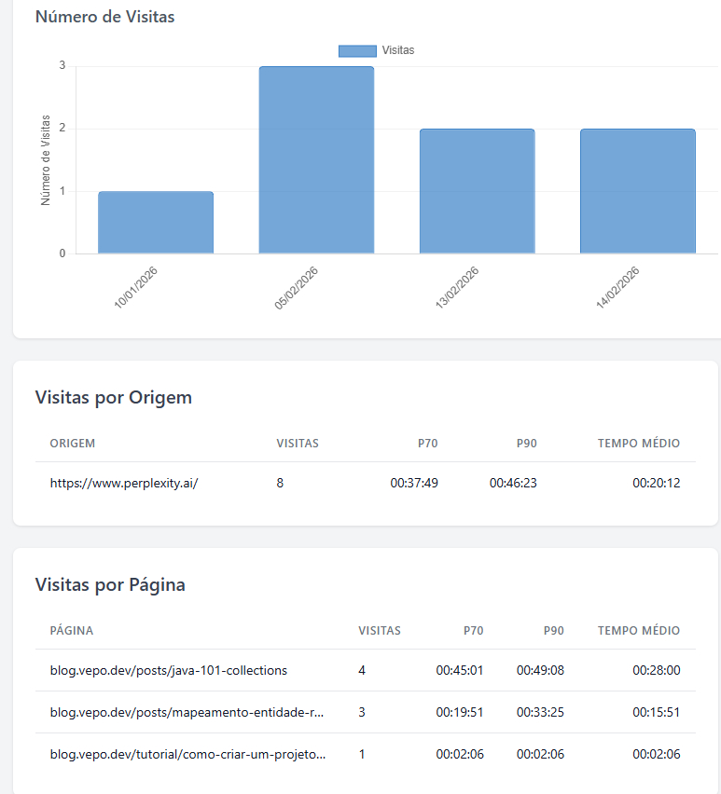Image resolution: width=721 pixels, height=794 pixels.
Task: Sort by ORIGEM column header
Action: (73, 444)
